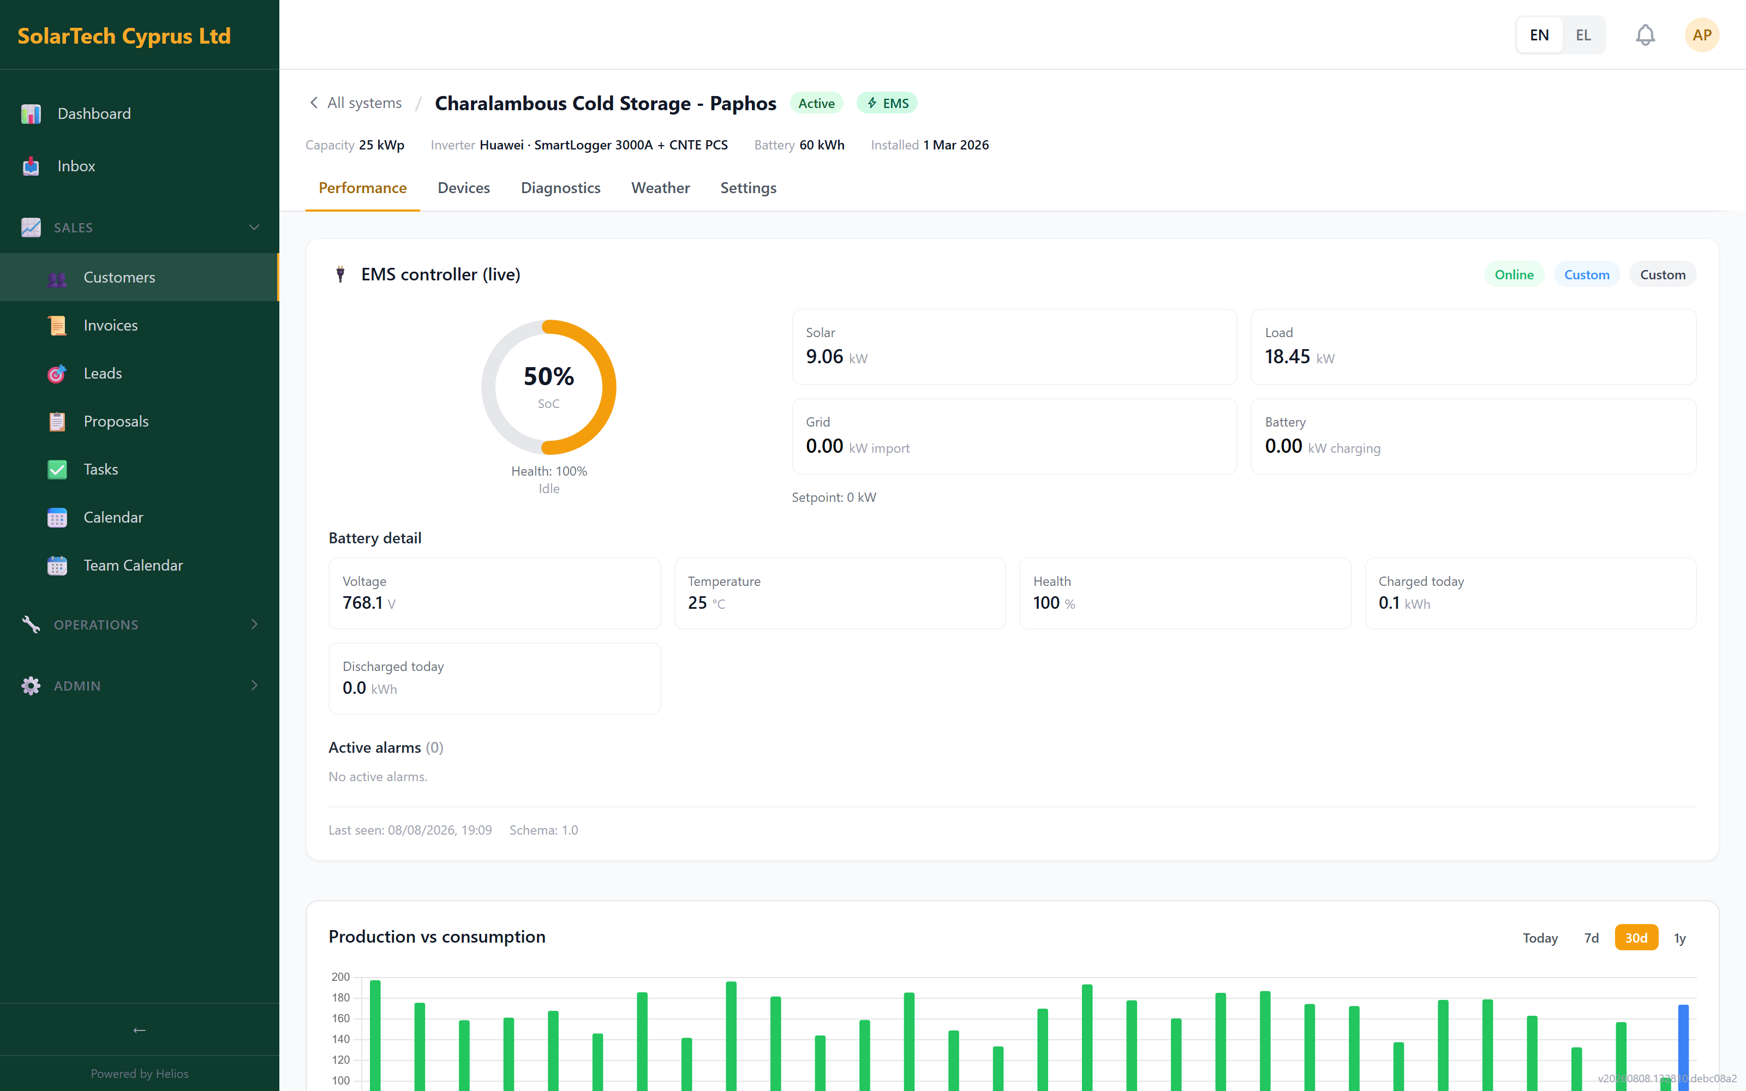
Task: Click the Online status pill
Action: pos(1514,274)
